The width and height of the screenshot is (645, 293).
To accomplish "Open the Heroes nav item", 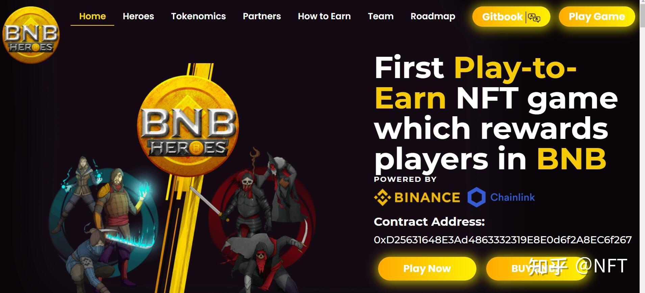I will (138, 16).
